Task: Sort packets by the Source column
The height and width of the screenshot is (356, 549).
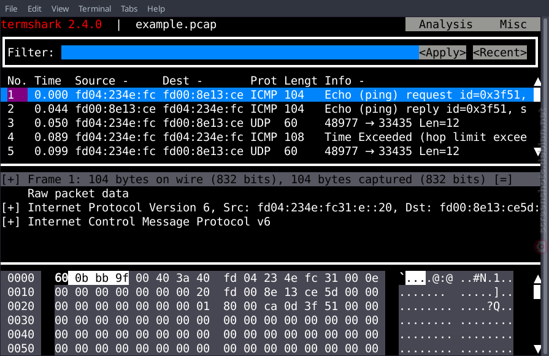Action: tap(102, 81)
